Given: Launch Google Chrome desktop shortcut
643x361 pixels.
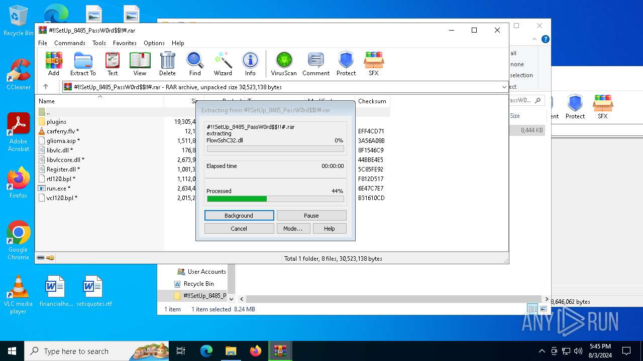Looking at the screenshot, I should pos(18,241).
